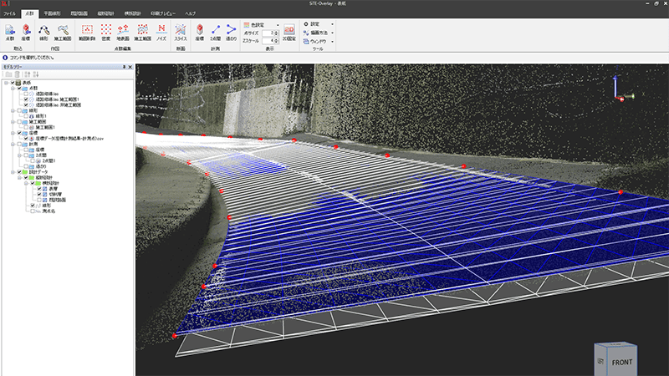669x376 pixels.
Task: Select the 表層 tree item
Action: 53,189
